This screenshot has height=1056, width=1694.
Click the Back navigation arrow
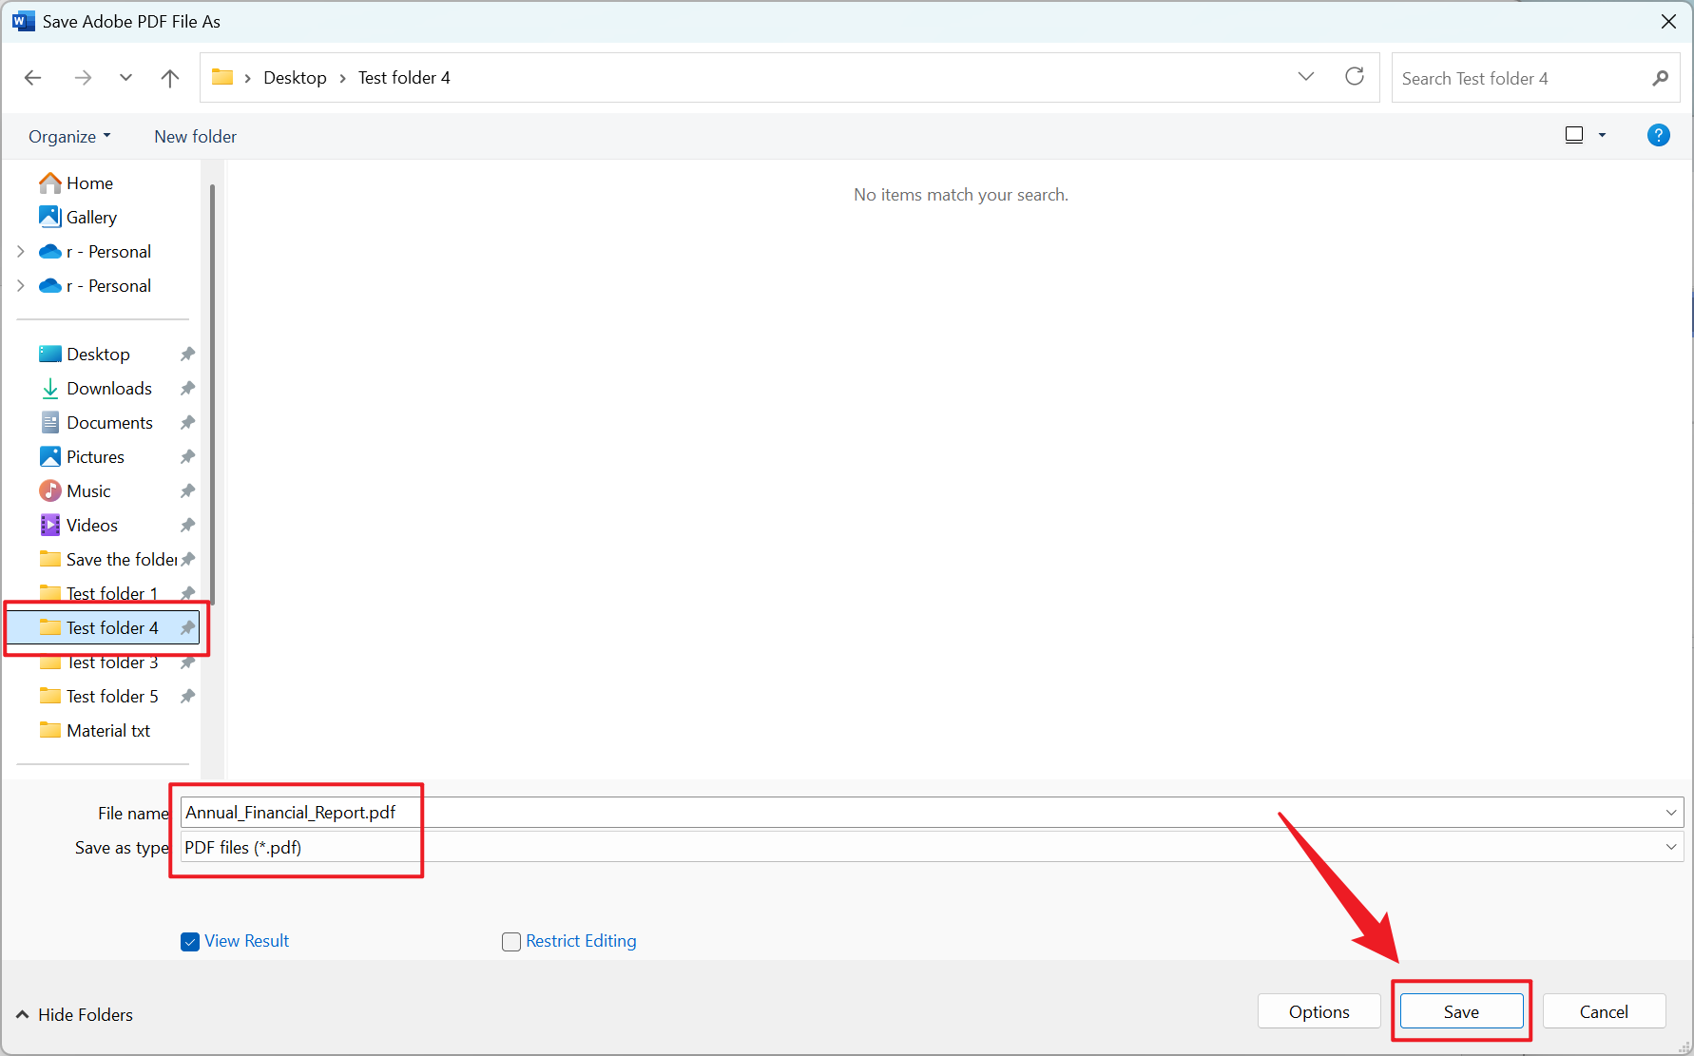pos(33,78)
